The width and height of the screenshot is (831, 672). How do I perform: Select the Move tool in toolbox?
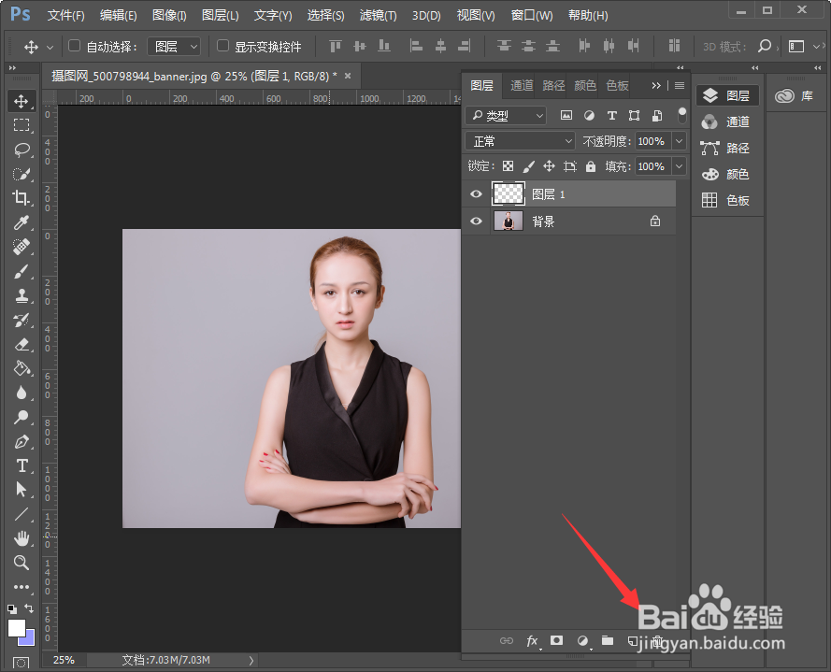21,101
